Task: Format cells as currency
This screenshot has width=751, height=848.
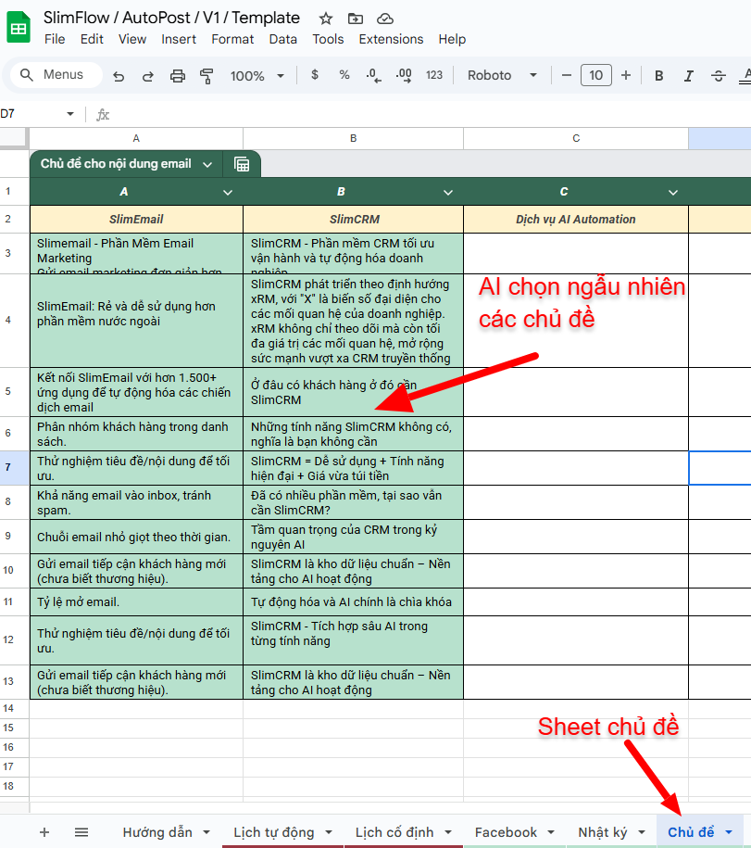Action: [x=315, y=75]
